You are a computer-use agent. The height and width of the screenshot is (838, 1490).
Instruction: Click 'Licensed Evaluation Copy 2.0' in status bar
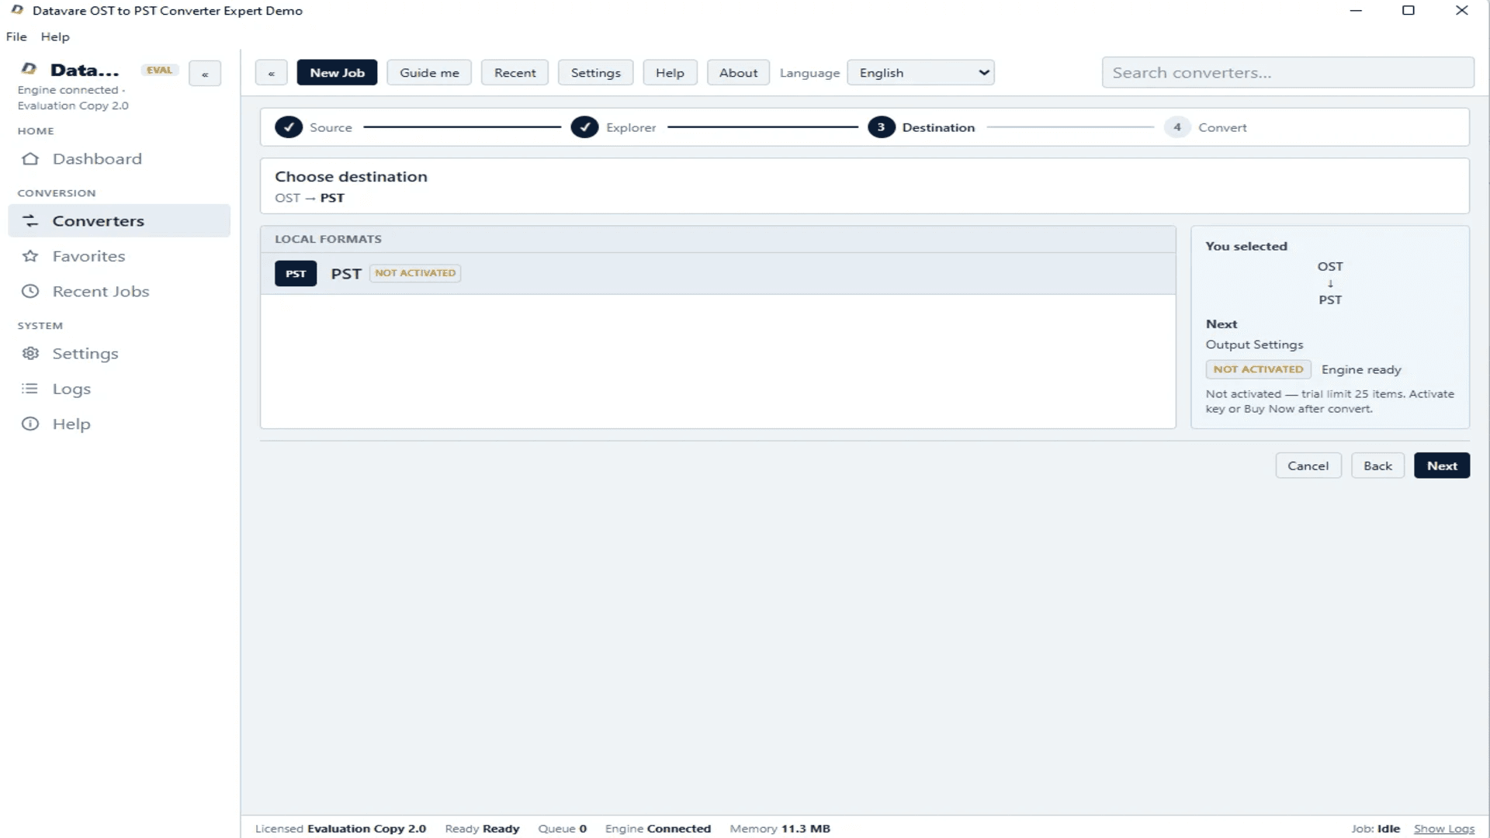pos(341,829)
